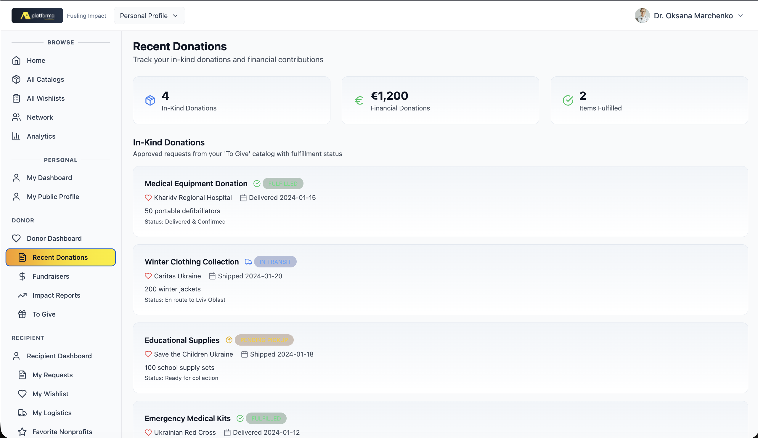758x438 pixels.
Task: Open the To Give gift icon
Action: [x=22, y=315]
